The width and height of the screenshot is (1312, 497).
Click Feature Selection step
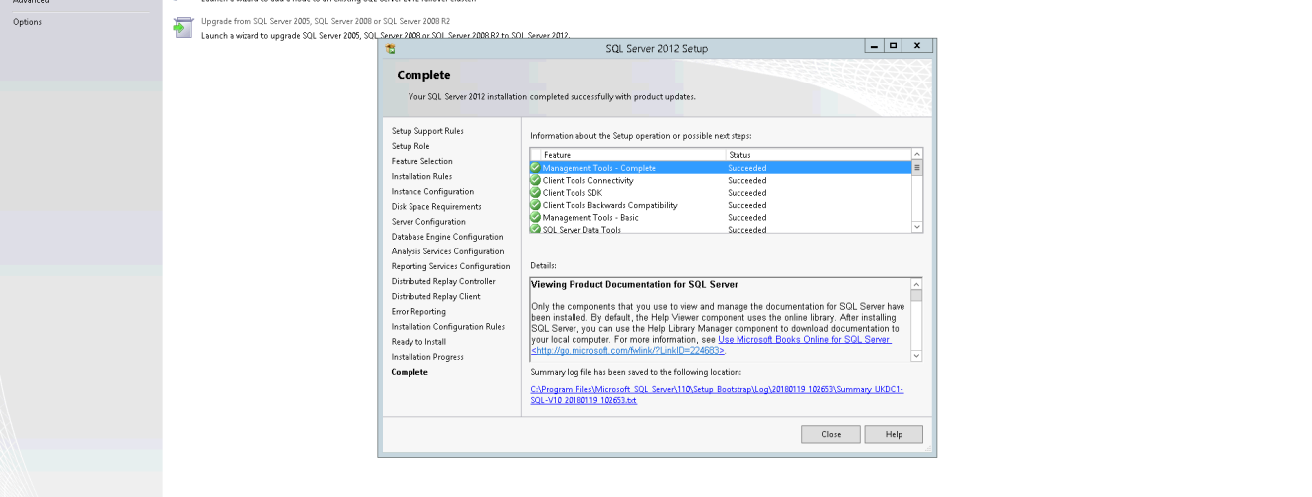421,161
